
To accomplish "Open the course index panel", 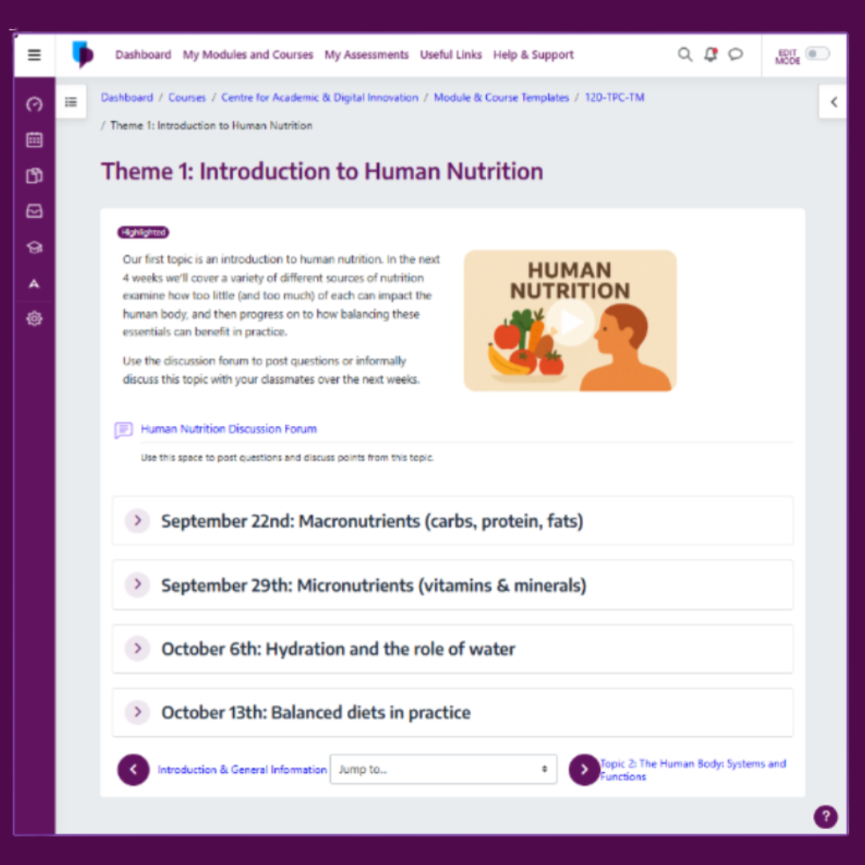I will 71,102.
